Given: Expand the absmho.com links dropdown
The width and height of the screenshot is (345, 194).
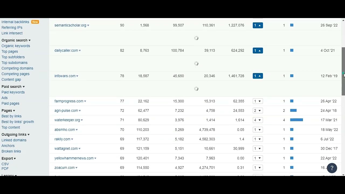Looking at the screenshot, I should click(x=258, y=130).
